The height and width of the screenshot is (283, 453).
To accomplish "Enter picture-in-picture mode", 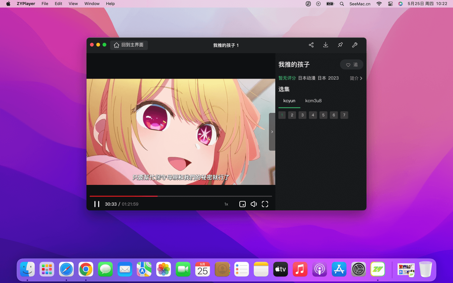I will coord(242,204).
